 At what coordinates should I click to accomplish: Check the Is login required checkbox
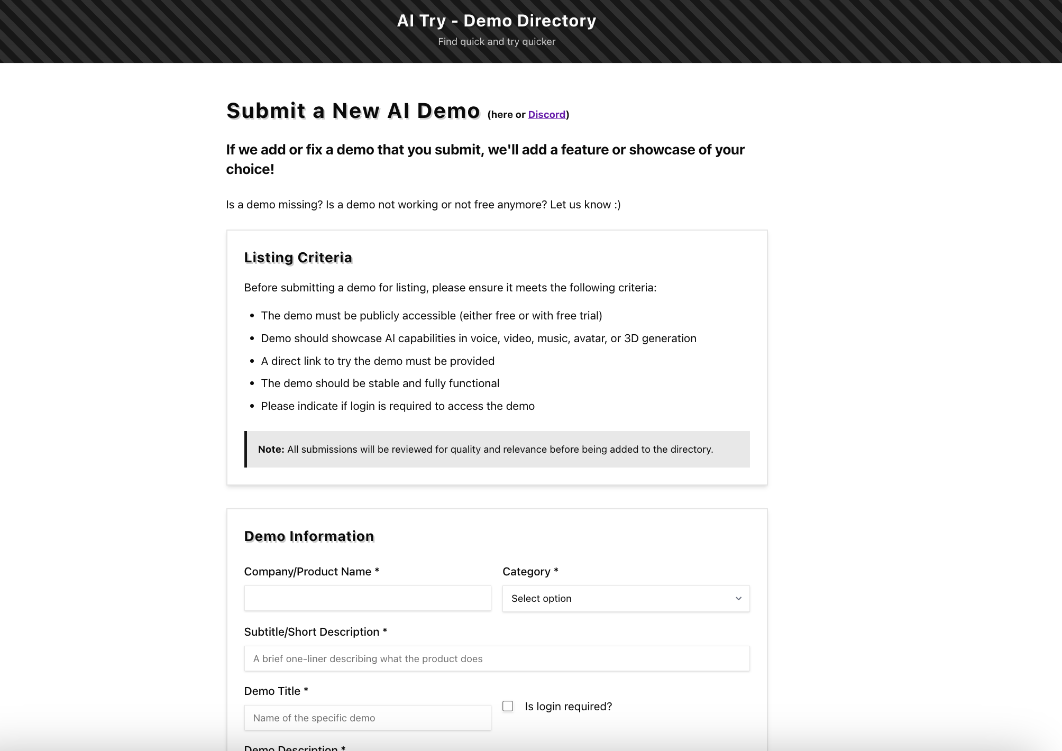(508, 706)
